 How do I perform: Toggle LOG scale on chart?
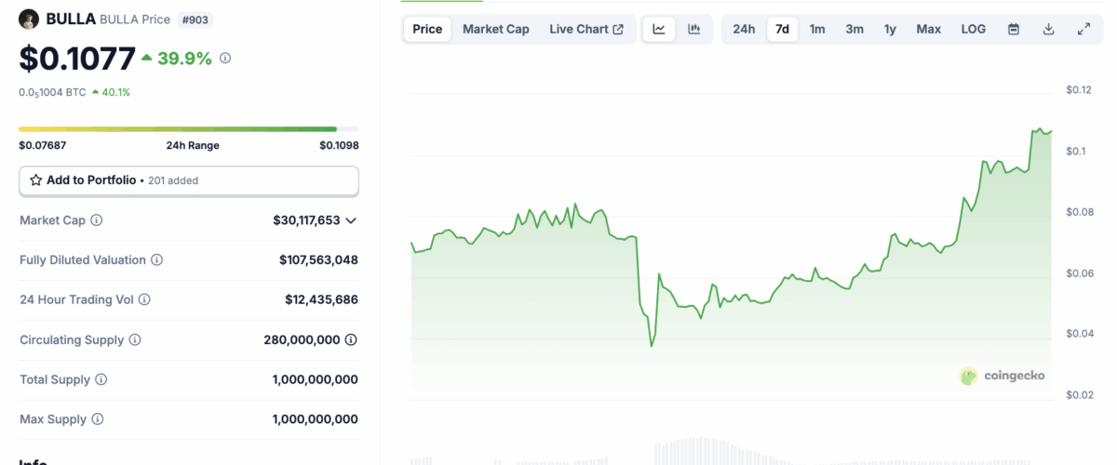tap(973, 29)
